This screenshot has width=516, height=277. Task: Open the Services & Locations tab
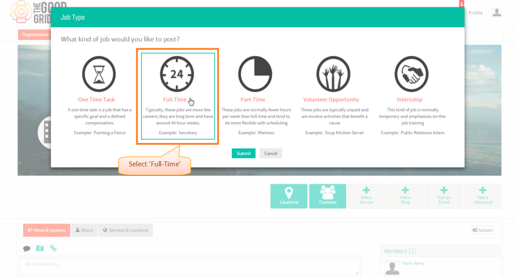point(126,230)
